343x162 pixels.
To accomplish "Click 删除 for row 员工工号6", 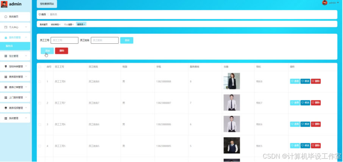I will 316,124.
